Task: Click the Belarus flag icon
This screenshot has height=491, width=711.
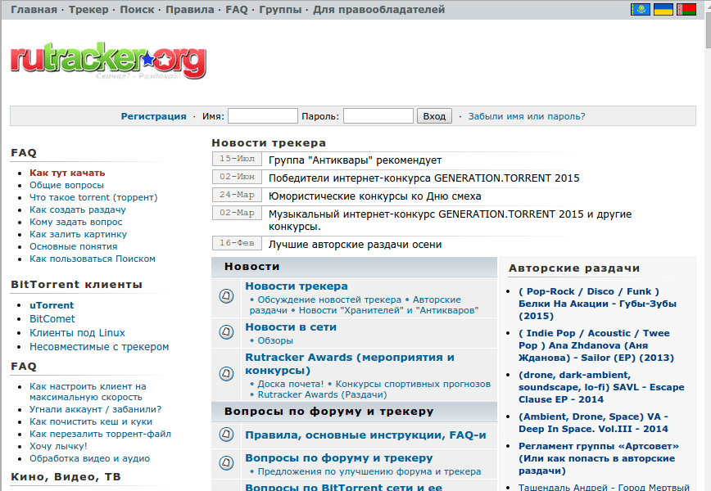Action: coord(686,9)
